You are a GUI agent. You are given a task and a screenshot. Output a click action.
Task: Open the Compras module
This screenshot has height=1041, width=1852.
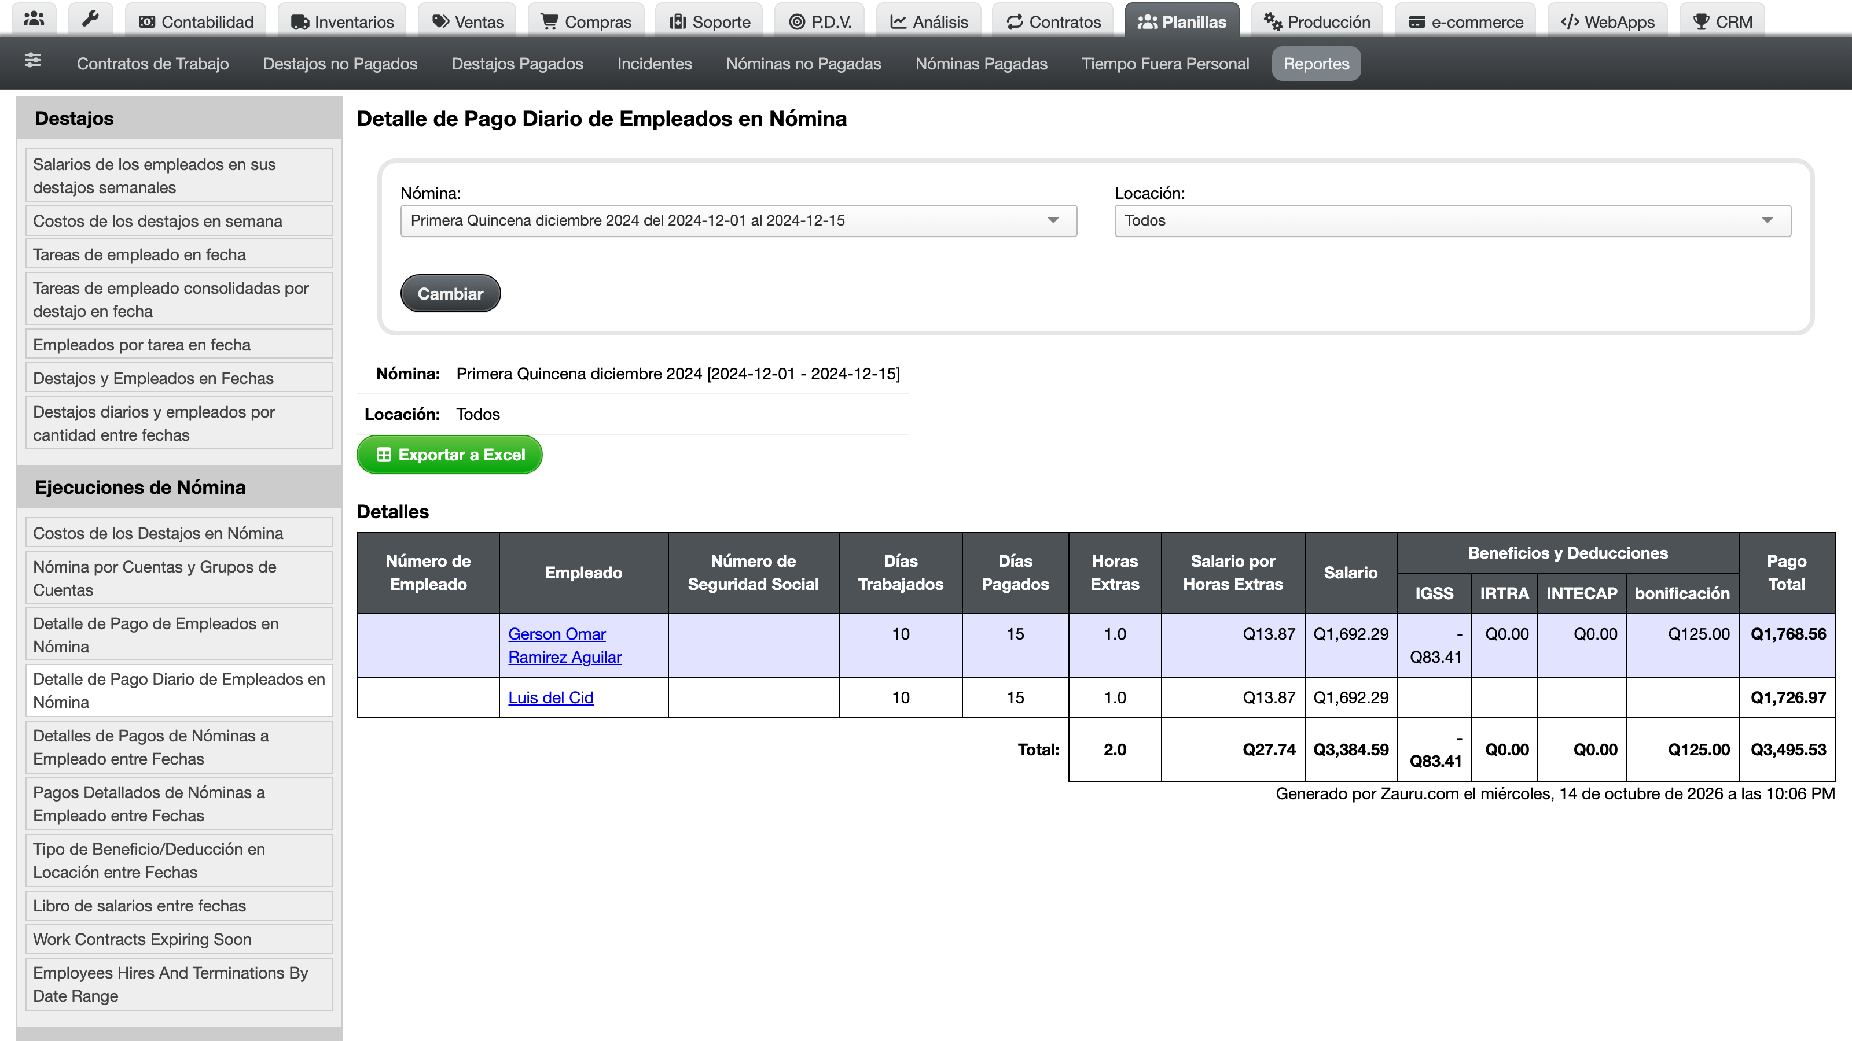click(x=586, y=21)
